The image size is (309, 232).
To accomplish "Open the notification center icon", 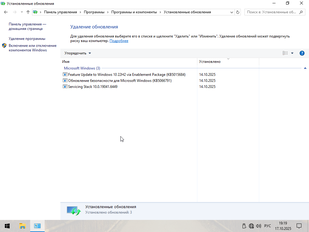I will click(x=299, y=226).
